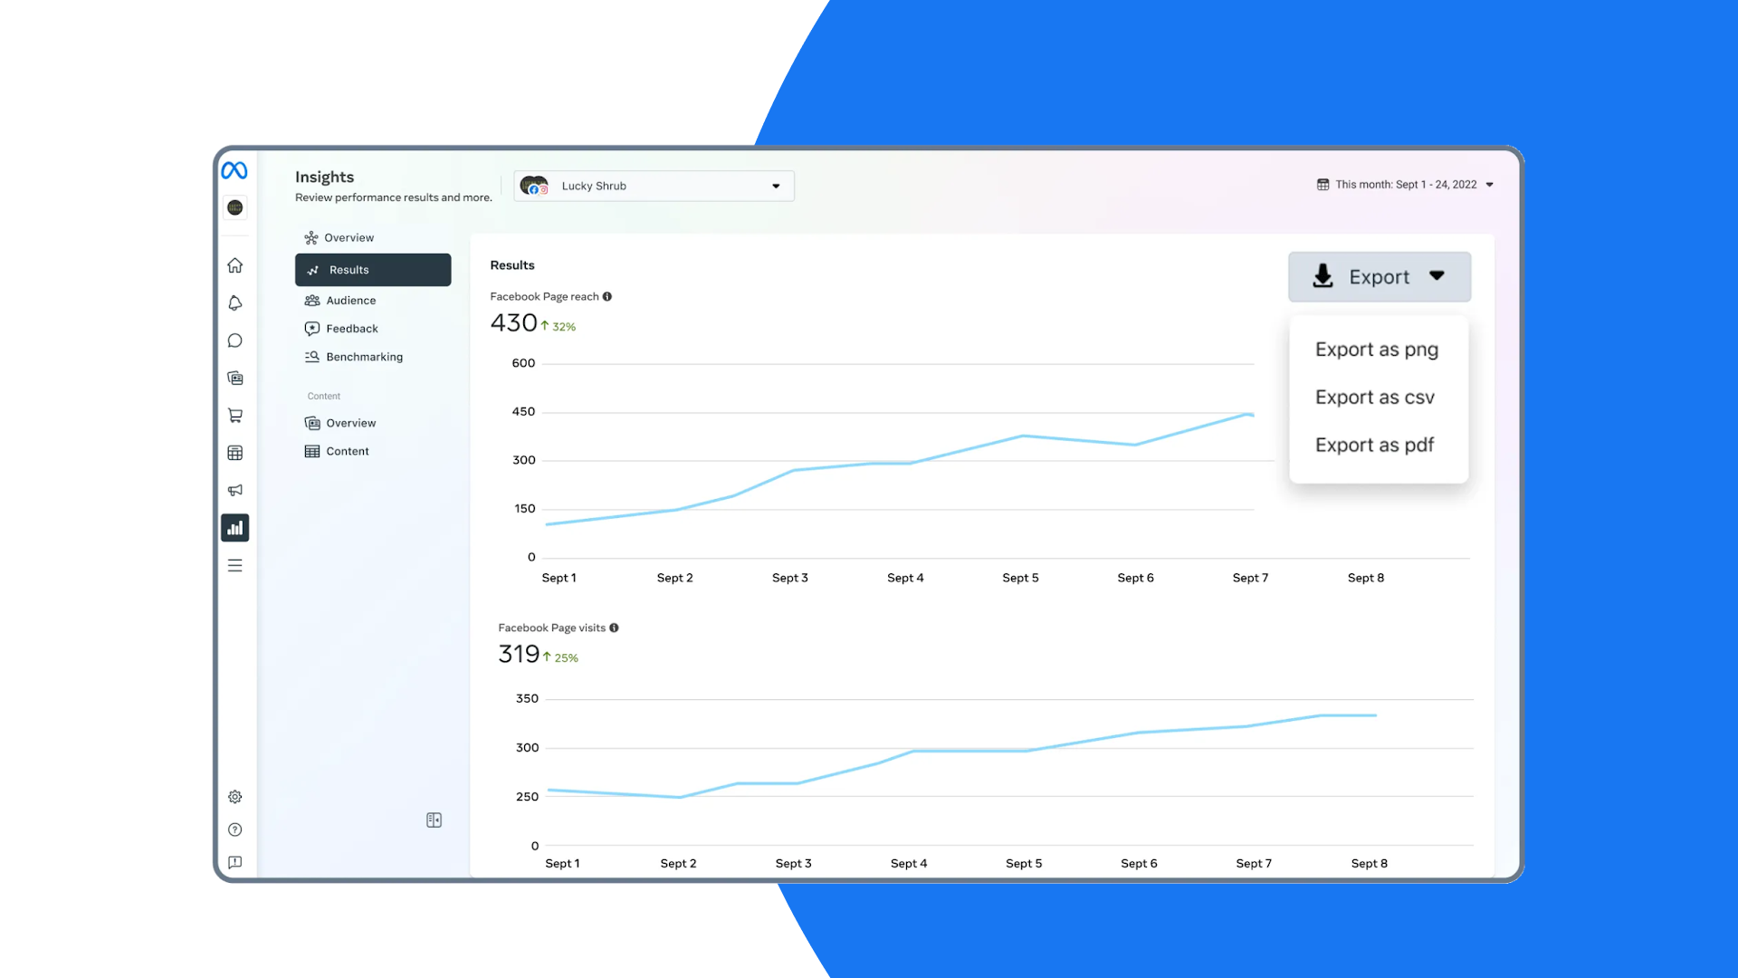Collapse the navigation panel toggle icon

pos(434,820)
